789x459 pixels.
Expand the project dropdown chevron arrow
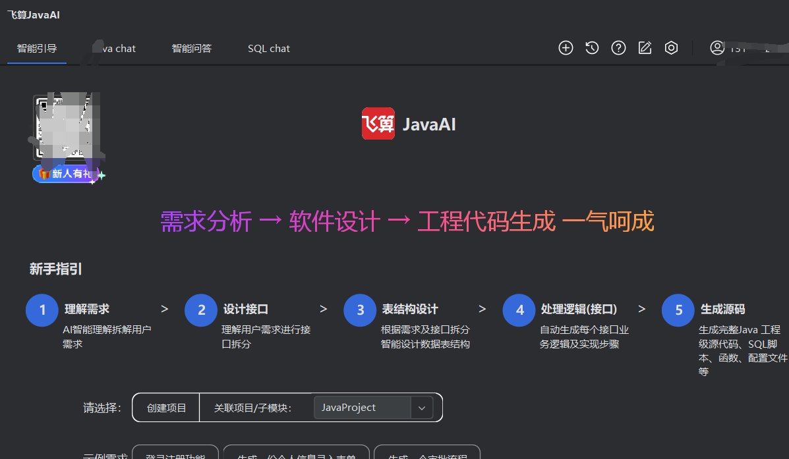pos(422,408)
